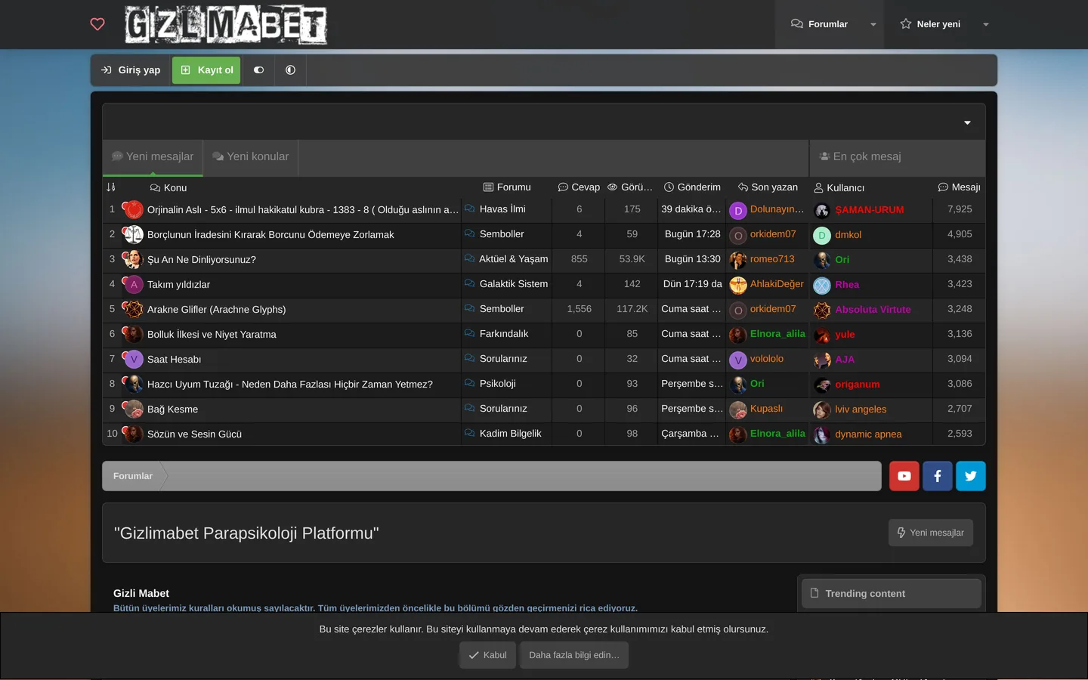Screen dimensions: 1088x680
Task: Open the Galaktik Sistem forum link
Action: click(514, 284)
